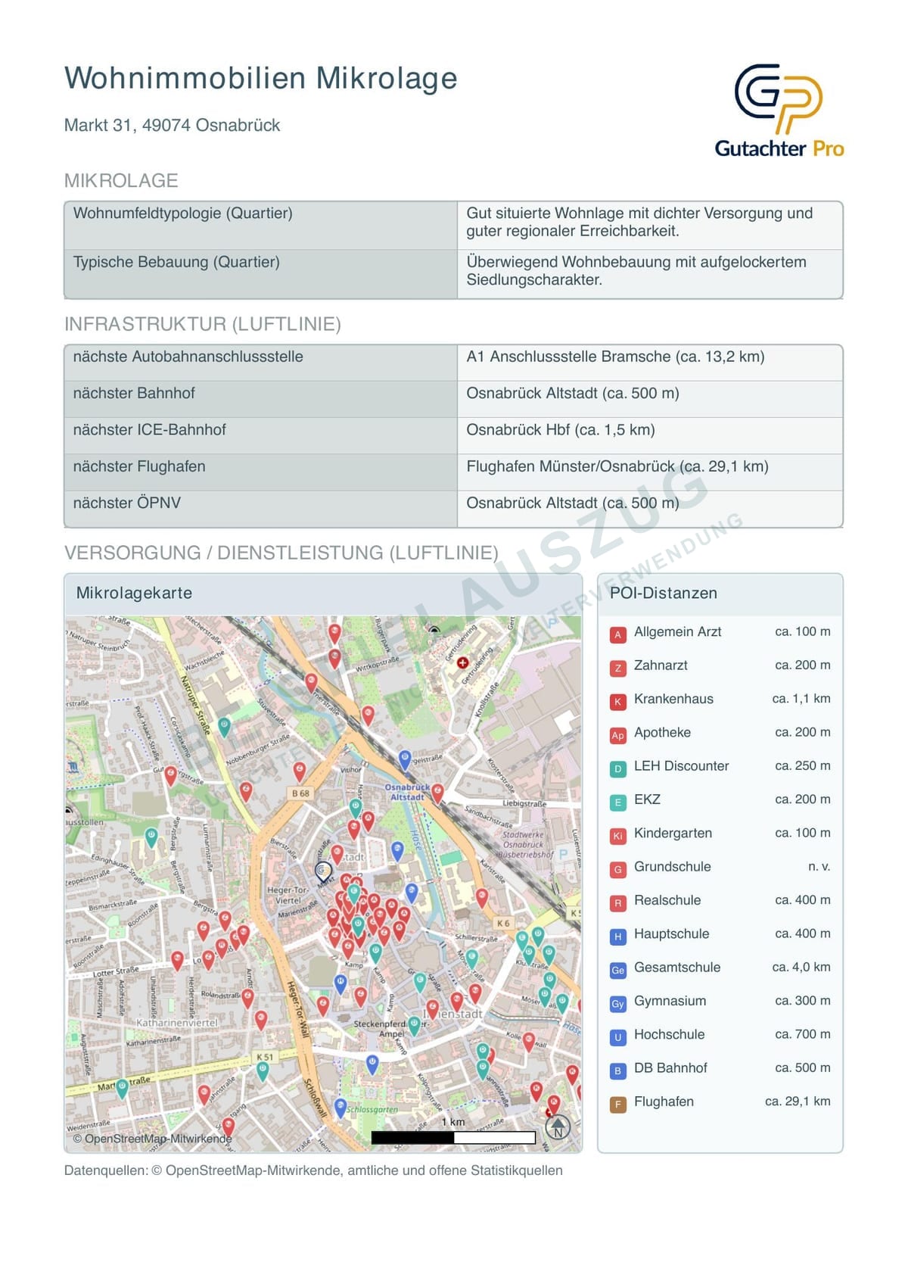Viewport: 908px width, 1284px height.
Task: Click the nächster Bahnhof label
Action: tap(134, 393)
